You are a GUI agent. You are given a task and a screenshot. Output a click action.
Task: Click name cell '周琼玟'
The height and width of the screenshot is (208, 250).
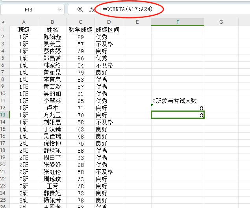pos(52,179)
